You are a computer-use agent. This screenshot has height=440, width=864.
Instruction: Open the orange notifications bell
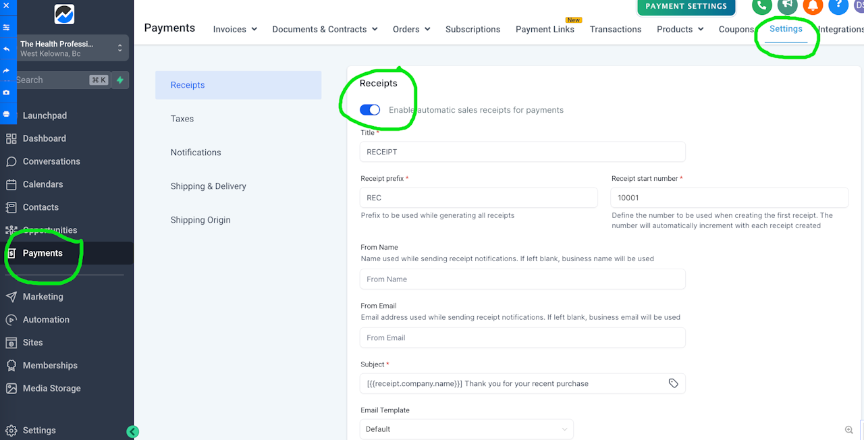point(813,5)
